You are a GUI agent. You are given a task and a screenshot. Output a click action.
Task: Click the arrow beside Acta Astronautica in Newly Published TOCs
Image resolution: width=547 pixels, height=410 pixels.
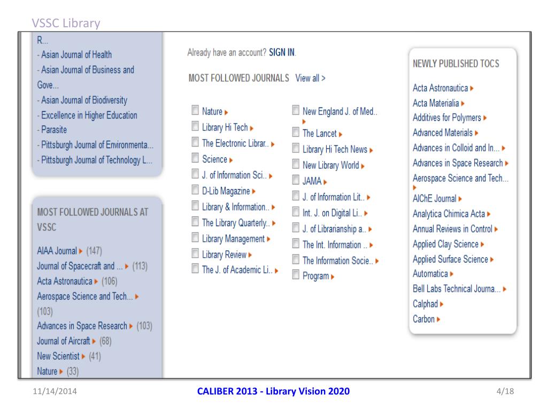pyautogui.click(x=472, y=89)
